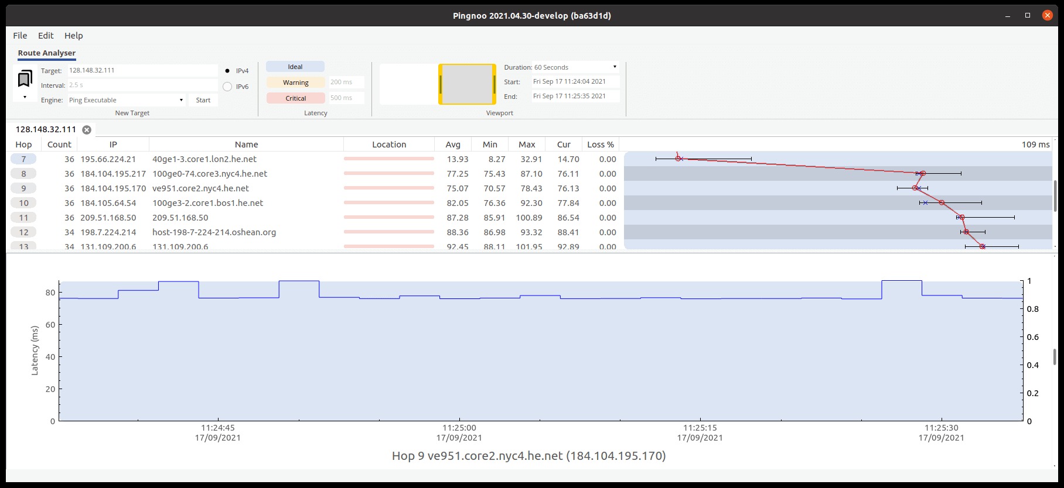Click into the Target address field
Viewport: 1064px width, 488px height.
pos(142,70)
